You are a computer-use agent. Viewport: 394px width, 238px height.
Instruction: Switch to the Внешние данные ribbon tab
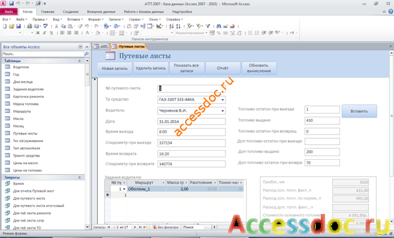pos(101,12)
